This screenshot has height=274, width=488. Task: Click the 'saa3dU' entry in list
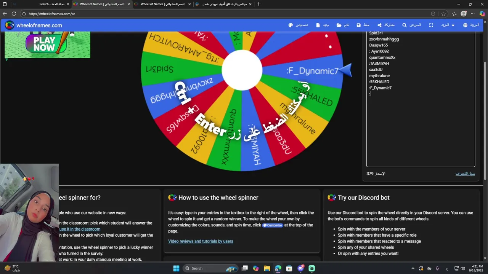[376, 70]
